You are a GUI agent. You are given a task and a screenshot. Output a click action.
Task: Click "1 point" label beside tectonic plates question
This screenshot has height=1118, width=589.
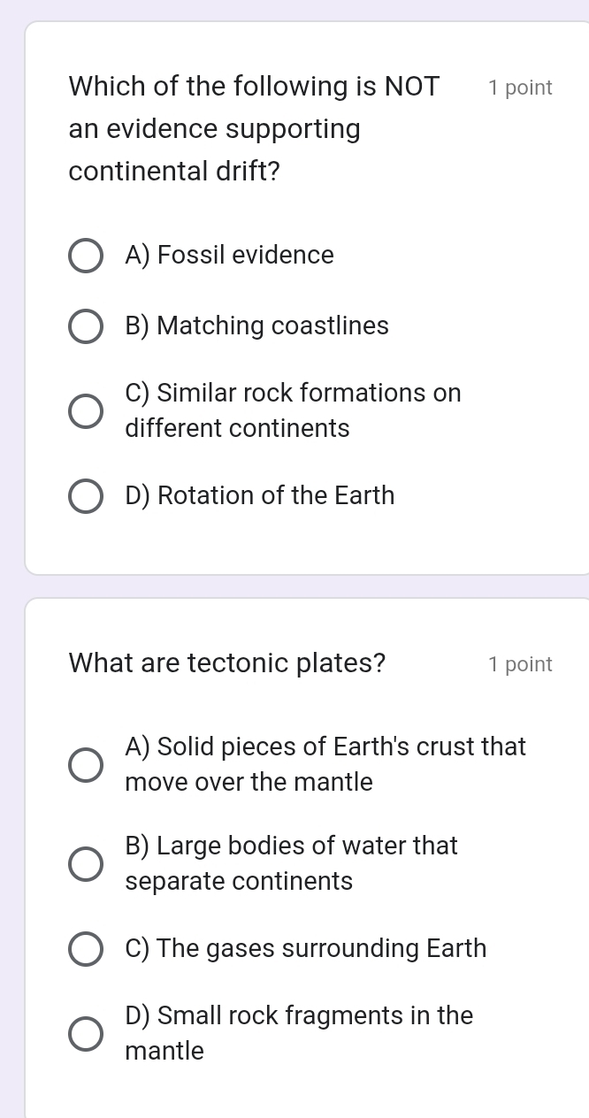point(520,664)
